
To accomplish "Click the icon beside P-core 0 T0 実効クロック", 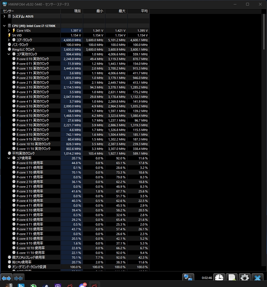I will (x=14, y=59).
